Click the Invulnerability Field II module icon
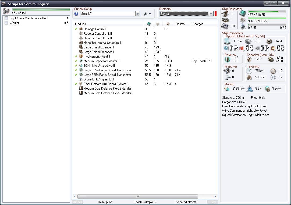 pos(81,56)
